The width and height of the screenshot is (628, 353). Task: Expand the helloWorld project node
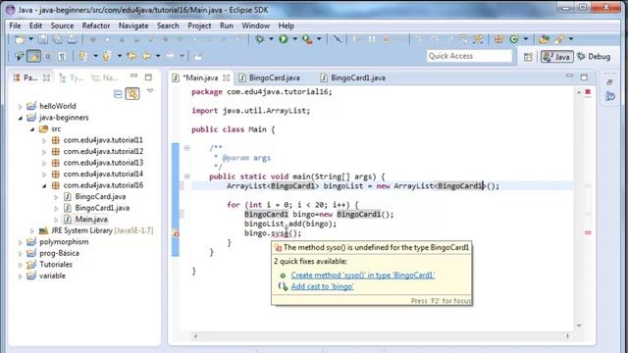point(21,107)
